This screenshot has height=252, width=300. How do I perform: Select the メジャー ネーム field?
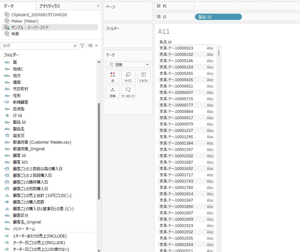tap(24, 229)
